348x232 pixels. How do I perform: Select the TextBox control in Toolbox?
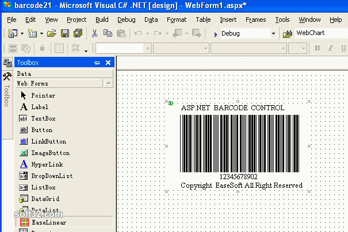pos(43,118)
